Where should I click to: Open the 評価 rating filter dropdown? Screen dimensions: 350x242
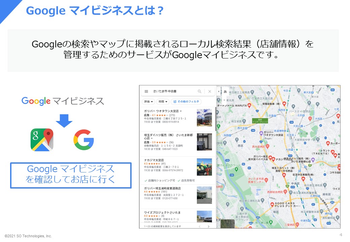tap(148, 102)
